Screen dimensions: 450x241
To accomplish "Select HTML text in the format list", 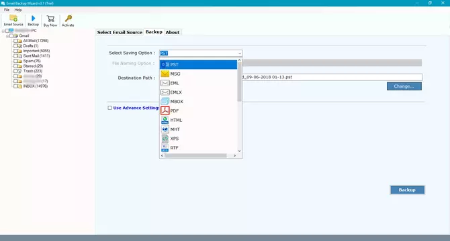I will tap(176, 120).
